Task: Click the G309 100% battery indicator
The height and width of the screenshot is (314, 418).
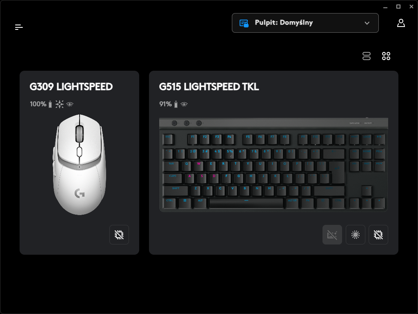Action: [41, 104]
